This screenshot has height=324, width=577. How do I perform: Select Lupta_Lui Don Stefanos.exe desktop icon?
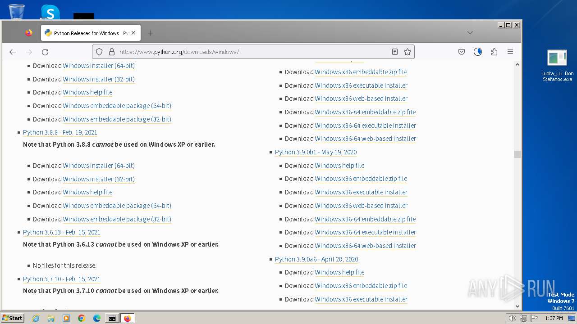[558, 66]
